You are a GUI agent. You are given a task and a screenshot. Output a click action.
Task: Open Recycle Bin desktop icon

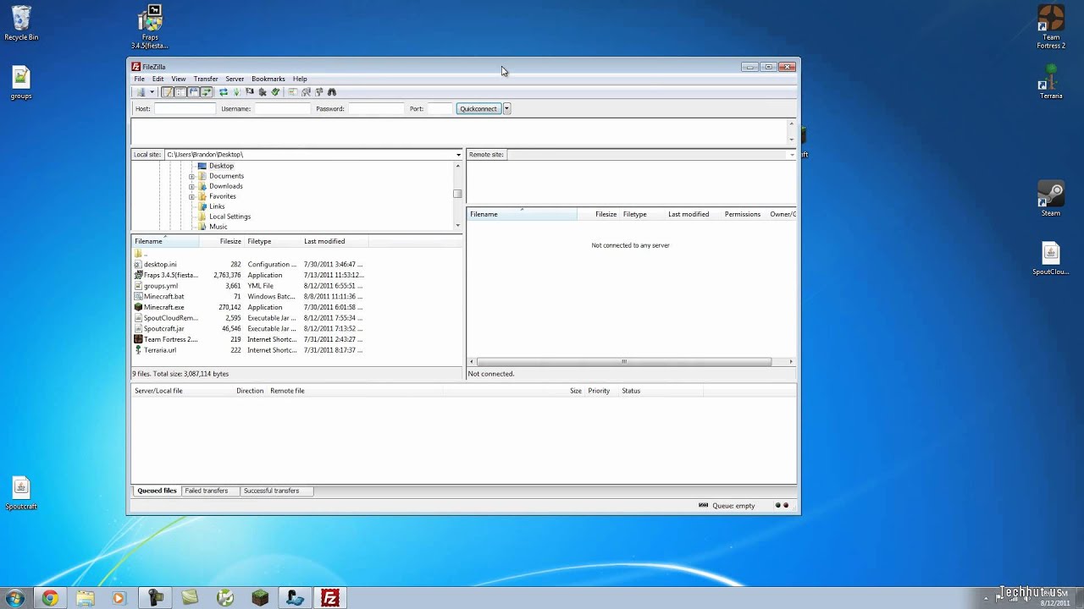(21, 24)
